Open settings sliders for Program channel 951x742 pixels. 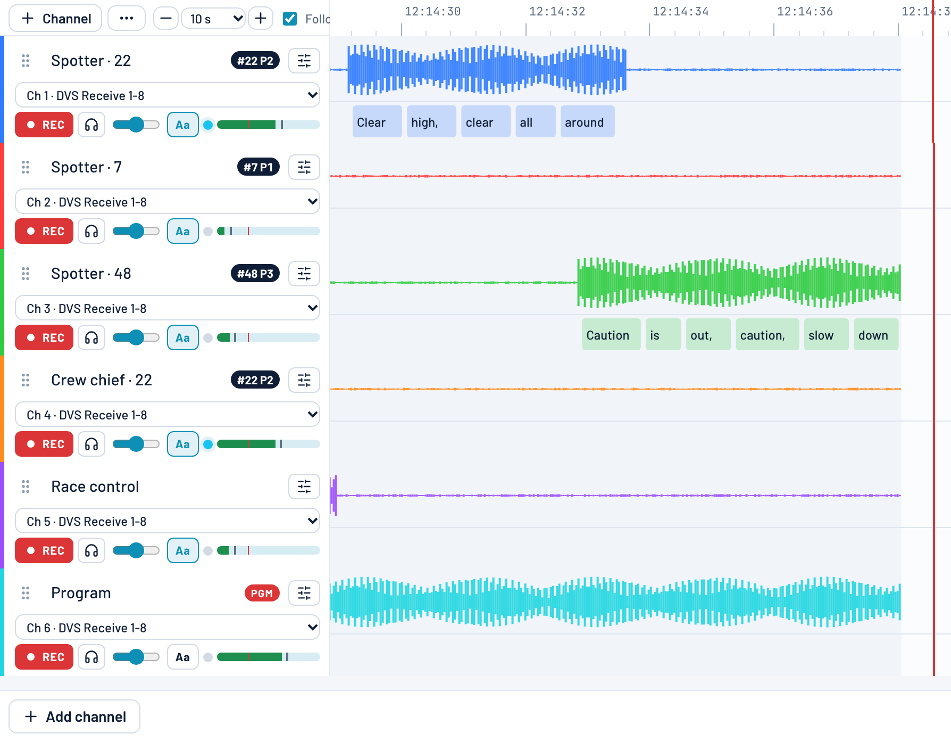304,593
